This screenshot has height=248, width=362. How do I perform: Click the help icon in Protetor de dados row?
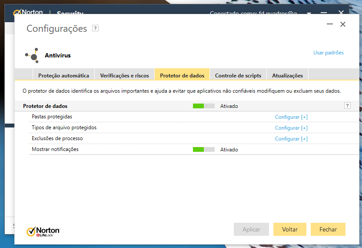point(347,106)
